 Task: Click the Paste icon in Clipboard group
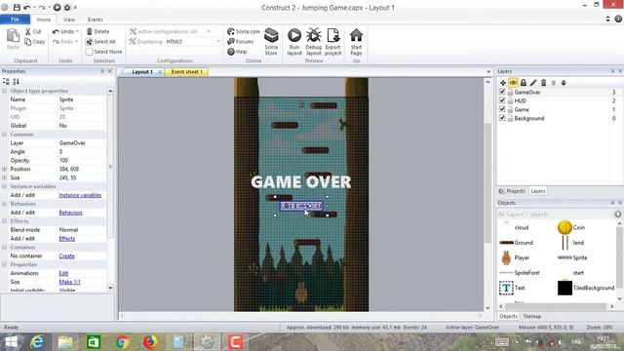pyautogui.click(x=13, y=36)
